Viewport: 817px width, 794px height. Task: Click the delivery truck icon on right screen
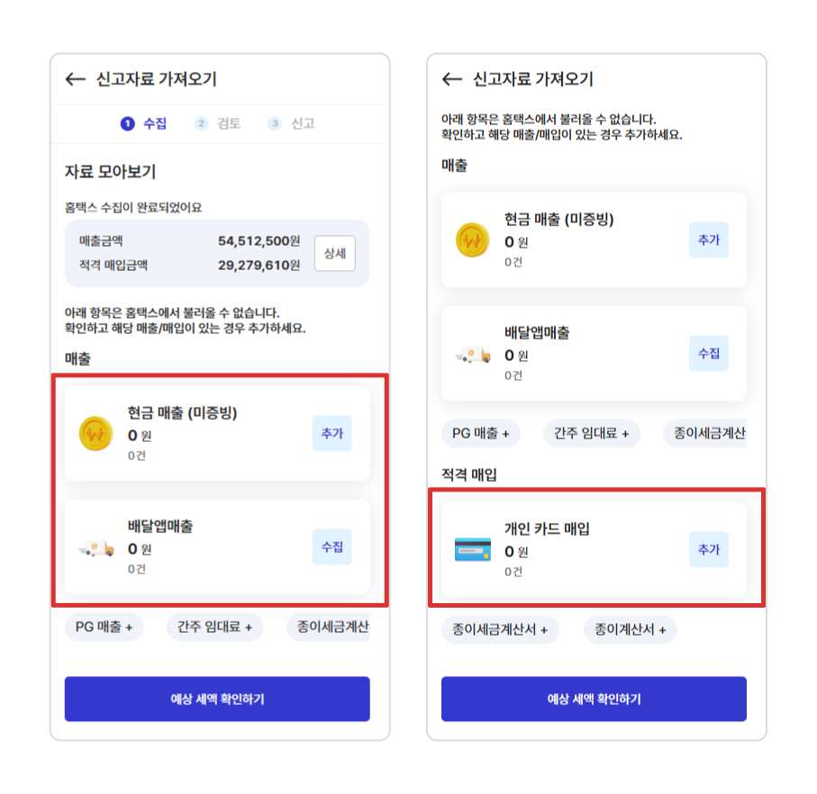[472, 355]
